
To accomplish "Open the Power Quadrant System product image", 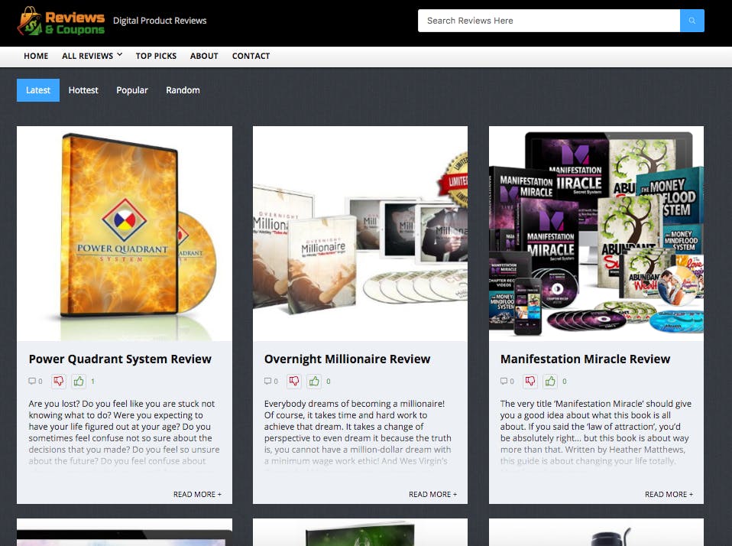I will tap(125, 233).
